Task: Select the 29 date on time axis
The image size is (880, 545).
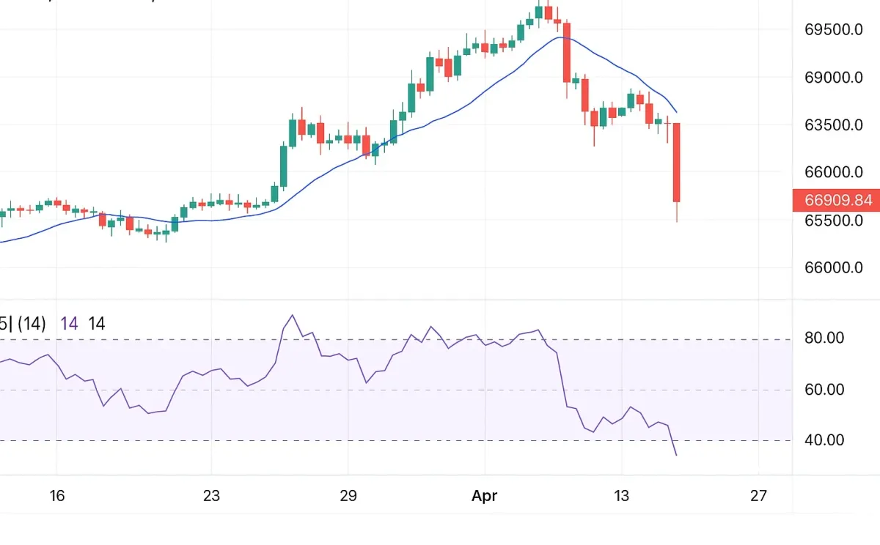Action: click(348, 496)
